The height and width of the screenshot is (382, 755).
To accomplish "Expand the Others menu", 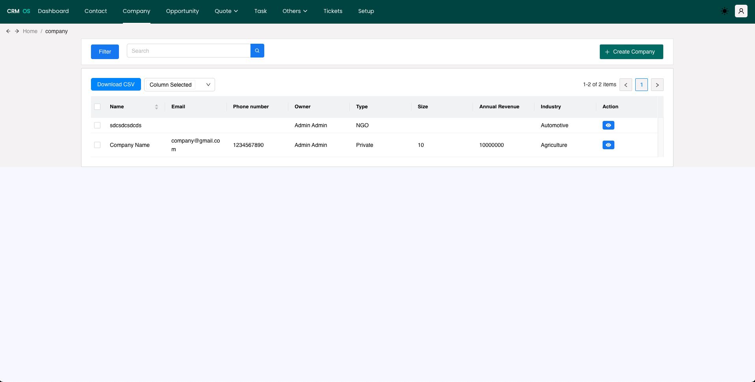I will [x=295, y=11].
